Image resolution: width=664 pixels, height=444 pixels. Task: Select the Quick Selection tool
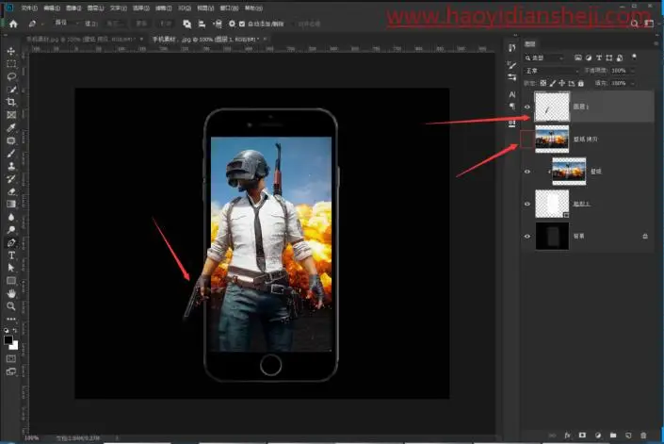[x=11, y=90]
